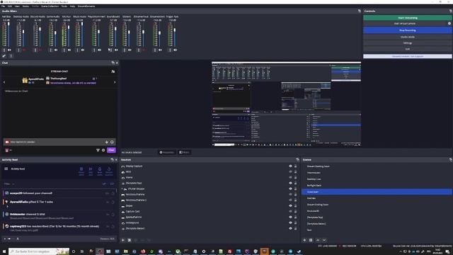Open the Audio Mixer options menu dots
The width and height of the screenshot is (453, 255).
click(x=11, y=56)
